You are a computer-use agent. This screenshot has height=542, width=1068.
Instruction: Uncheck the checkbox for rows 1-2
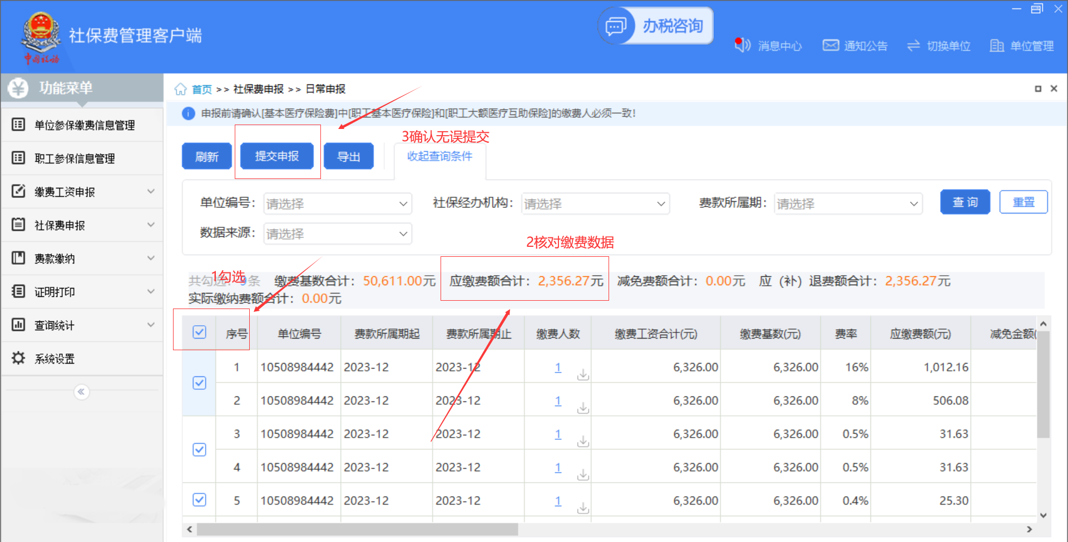(199, 383)
